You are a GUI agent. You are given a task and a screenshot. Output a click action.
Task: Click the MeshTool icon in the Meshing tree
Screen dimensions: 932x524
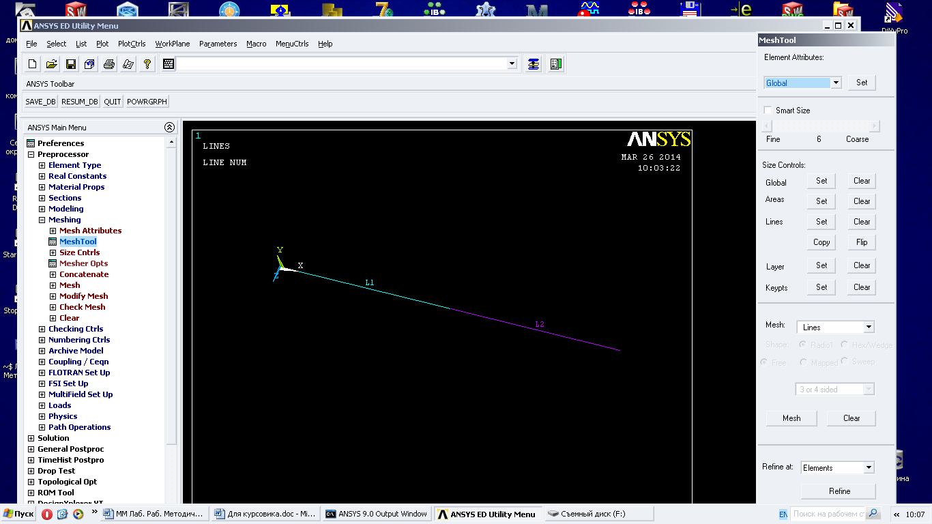[x=53, y=242]
